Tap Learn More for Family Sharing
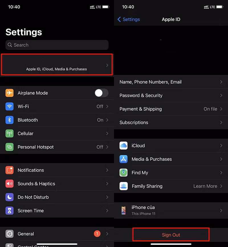 [205, 186]
